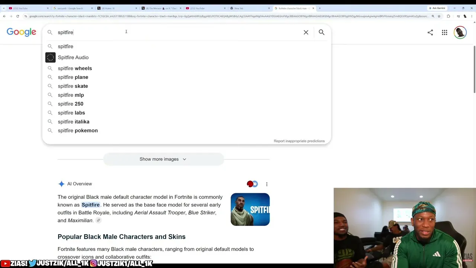Click the zoom magnifier icon in address bar

click(433, 16)
